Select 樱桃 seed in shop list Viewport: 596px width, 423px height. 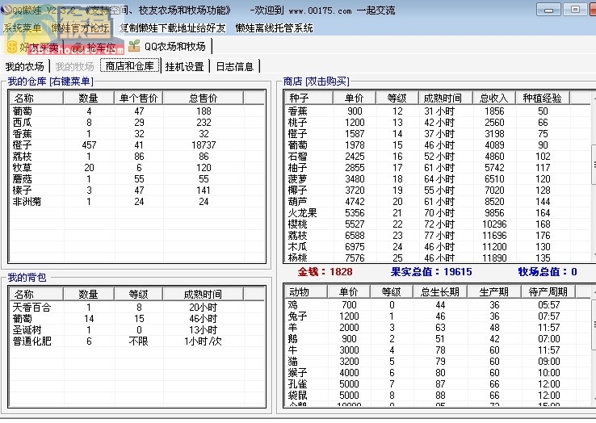tap(437, 224)
